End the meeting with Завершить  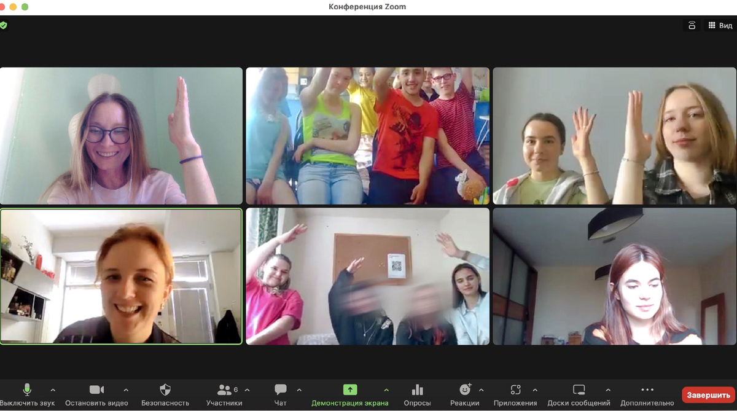click(708, 394)
